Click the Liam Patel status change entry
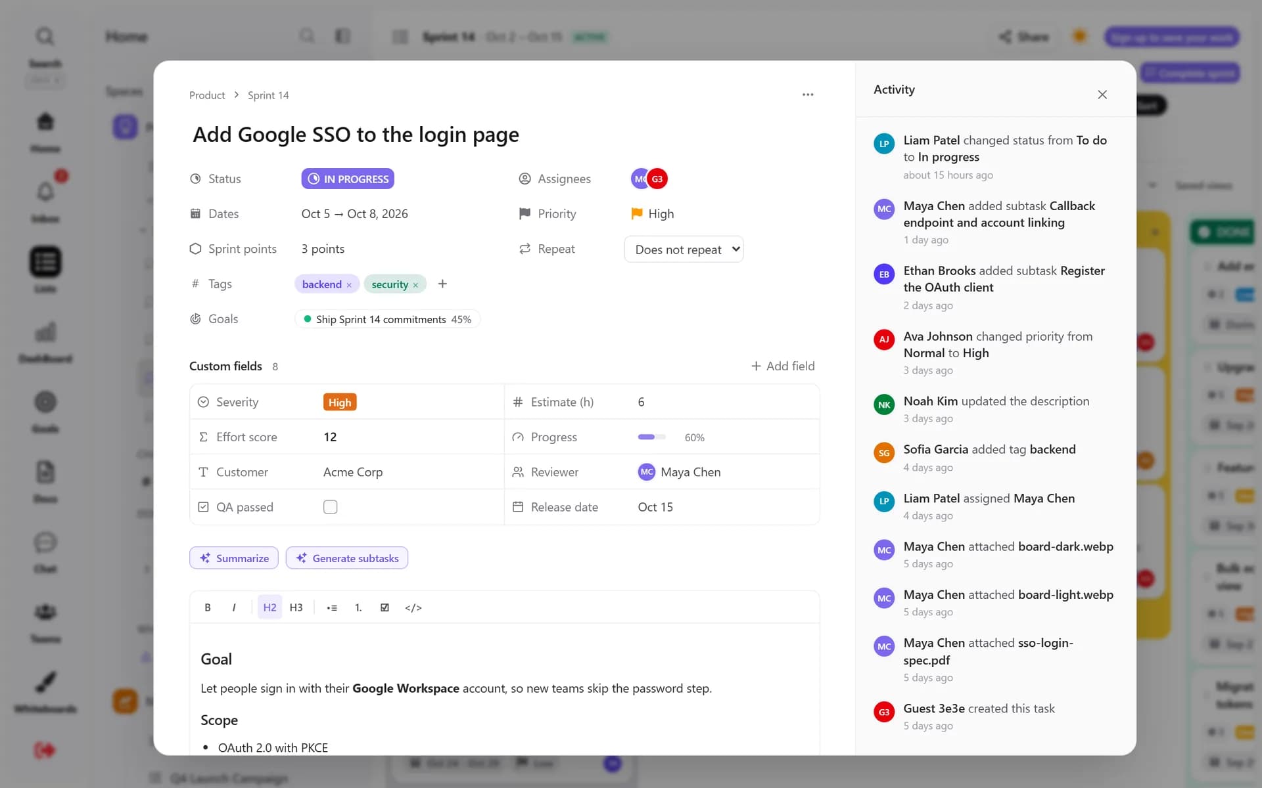The width and height of the screenshot is (1262, 788). tap(995, 158)
